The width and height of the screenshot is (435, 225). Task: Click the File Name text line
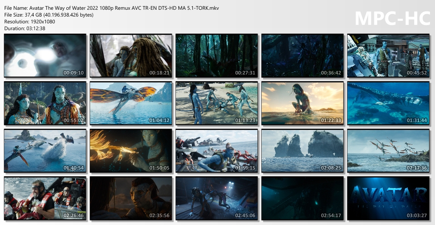(112, 8)
